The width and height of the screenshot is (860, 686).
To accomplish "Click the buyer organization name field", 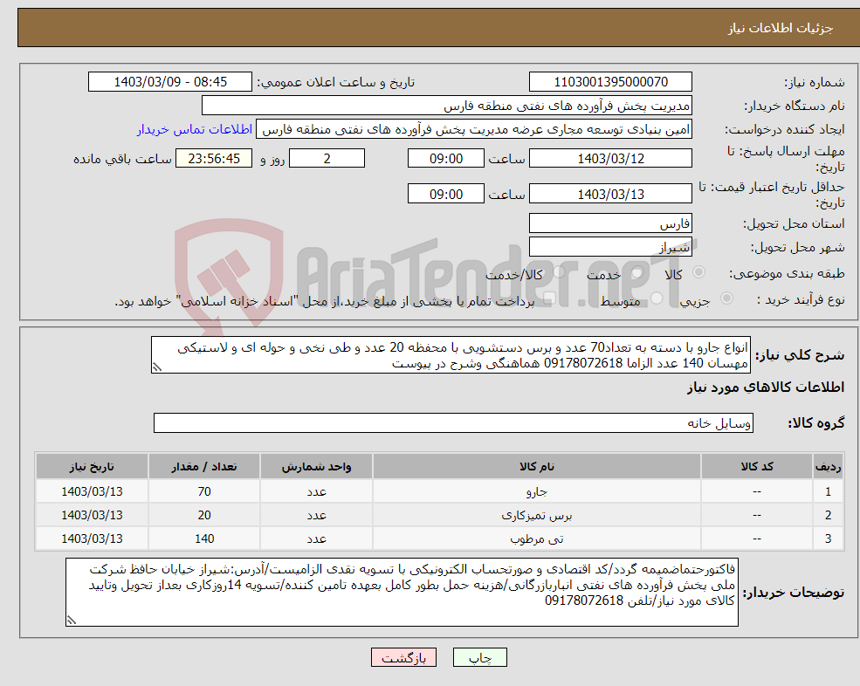I will coord(446,106).
